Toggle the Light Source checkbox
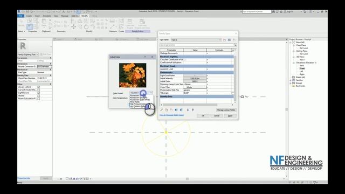The height and width of the screenshot is (194, 345). [39, 93]
